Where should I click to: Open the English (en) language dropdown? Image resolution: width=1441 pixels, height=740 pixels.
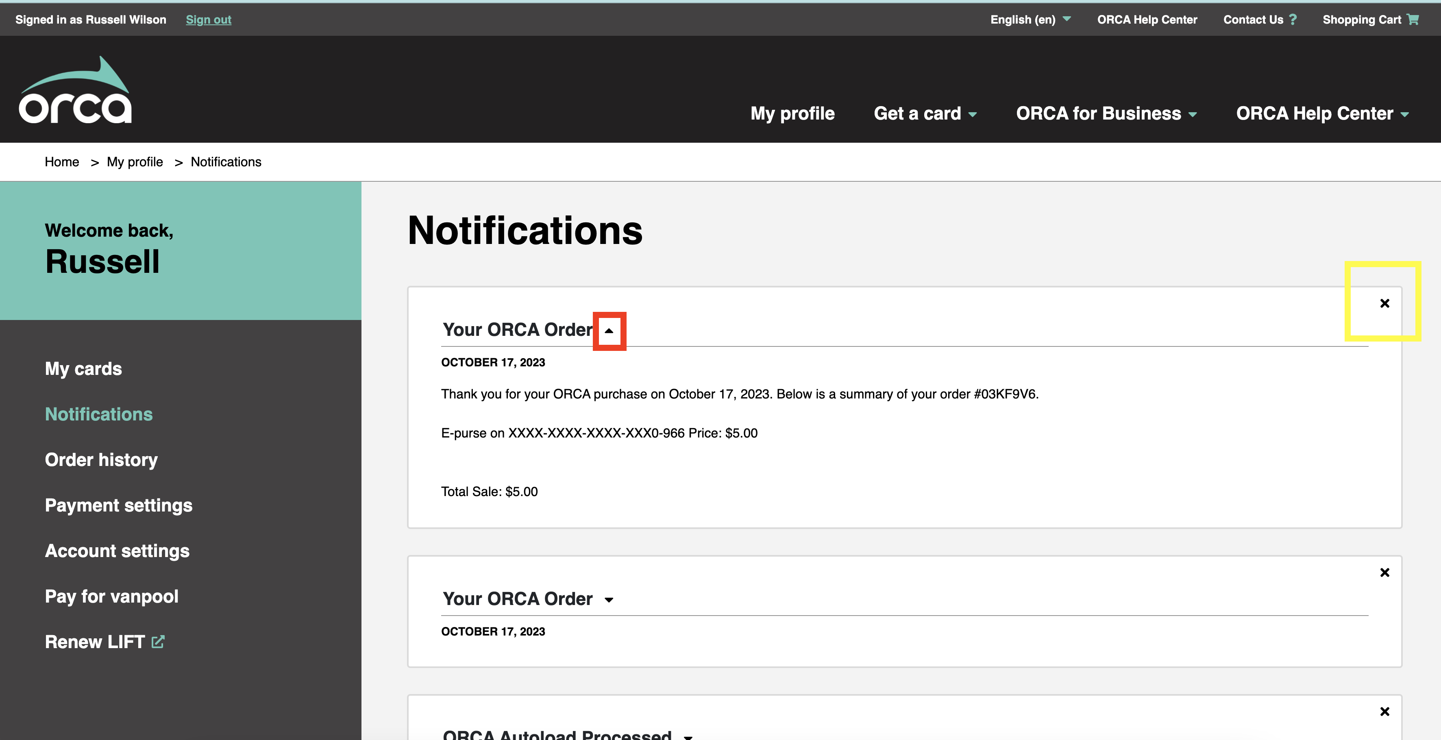coord(1030,20)
